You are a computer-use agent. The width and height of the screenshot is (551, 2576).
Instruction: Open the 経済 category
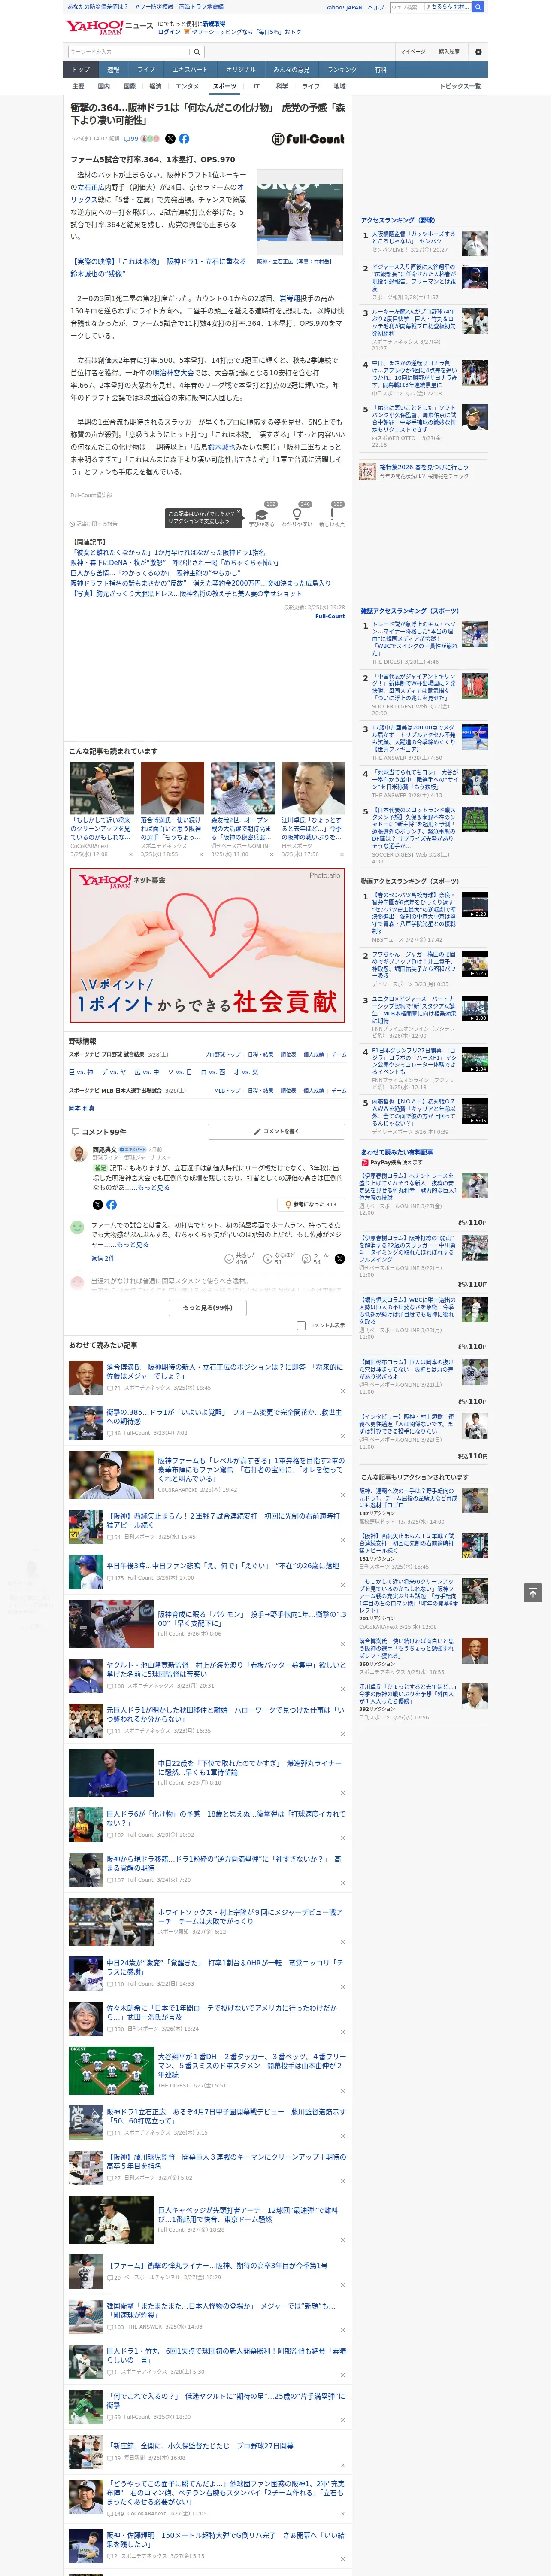[x=155, y=86]
